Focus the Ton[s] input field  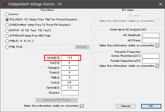[70, 83]
